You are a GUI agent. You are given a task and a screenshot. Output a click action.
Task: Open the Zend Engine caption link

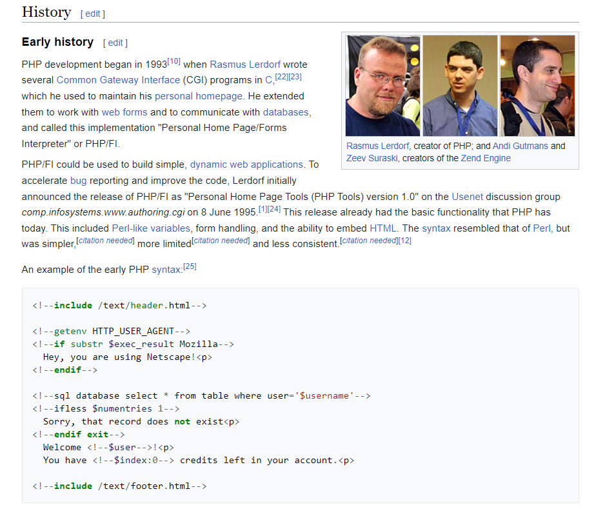pyautogui.click(x=486, y=159)
